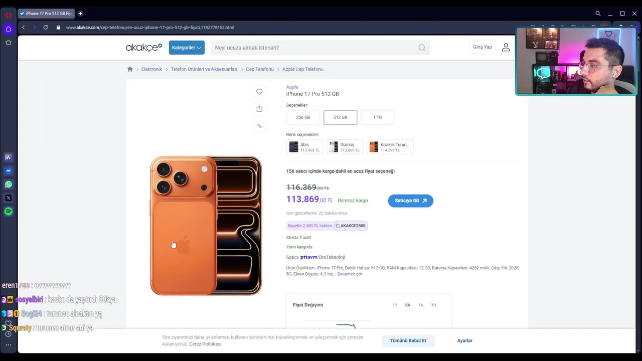Viewport: 642px width, 361px height.
Task: Open X (Twitter) in the sidebar
Action: 9,198
